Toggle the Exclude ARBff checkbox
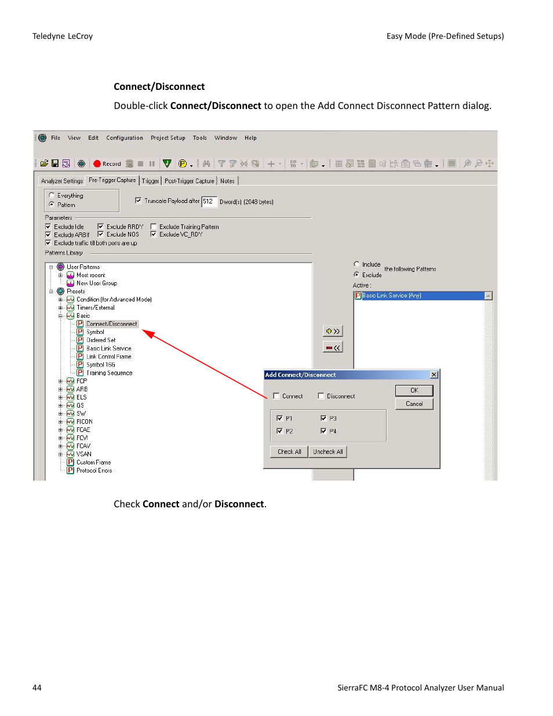Image resolution: width=553 pixels, height=716 pixels. (48, 234)
